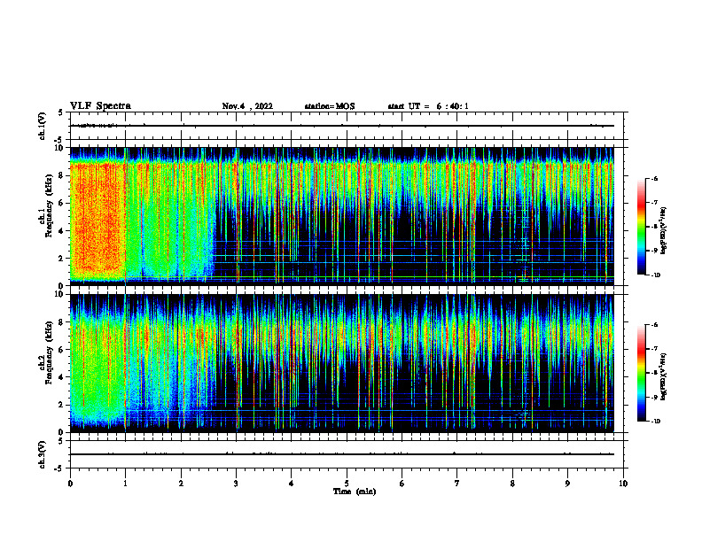The image size is (702, 542).
Task: Click the "-10" label on ch.1 colorbar
Action: (x=655, y=275)
